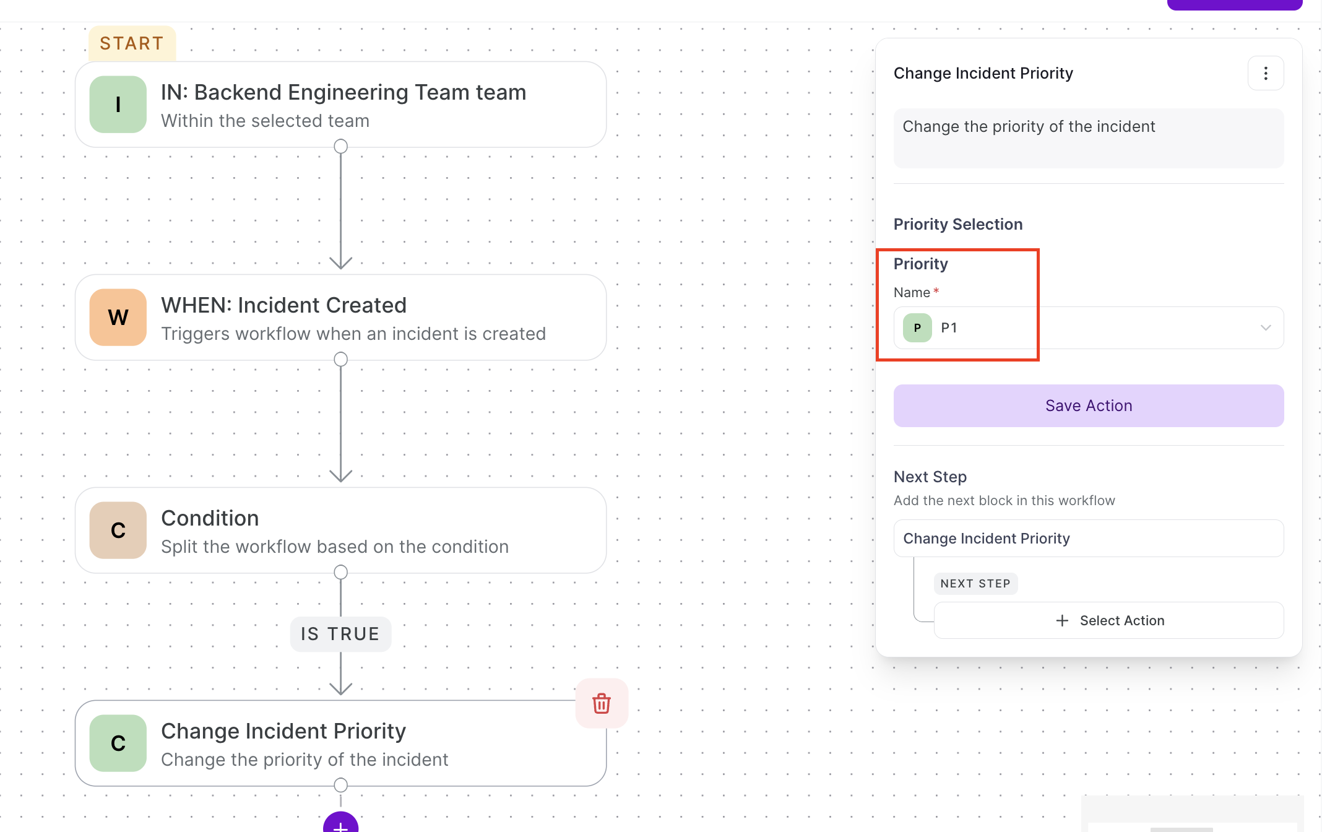Click the green P badge in priority field
The height and width of the screenshot is (832, 1322).
[x=917, y=328]
